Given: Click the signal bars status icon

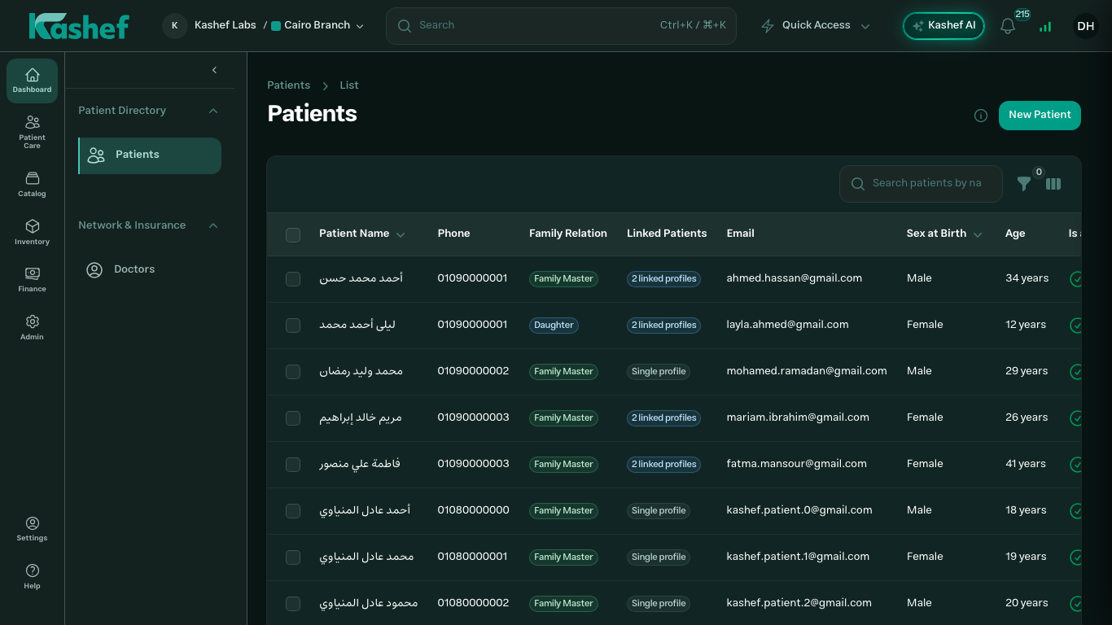Looking at the screenshot, I should click(x=1045, y=26).
